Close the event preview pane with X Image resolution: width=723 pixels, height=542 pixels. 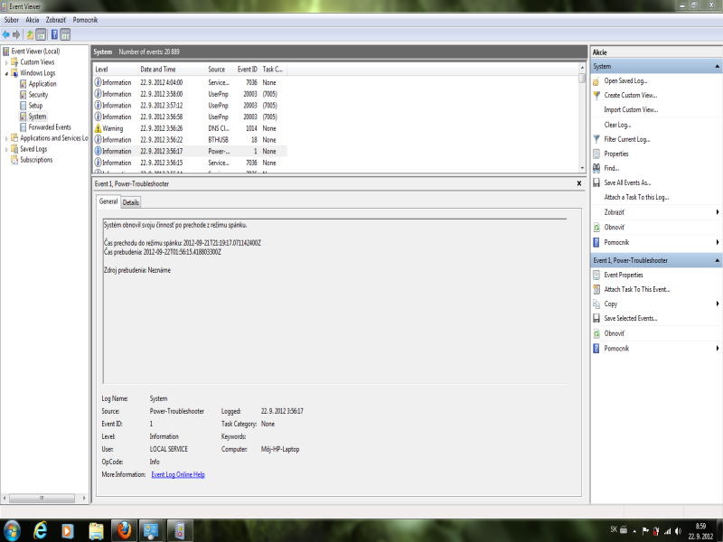point(578,183)
